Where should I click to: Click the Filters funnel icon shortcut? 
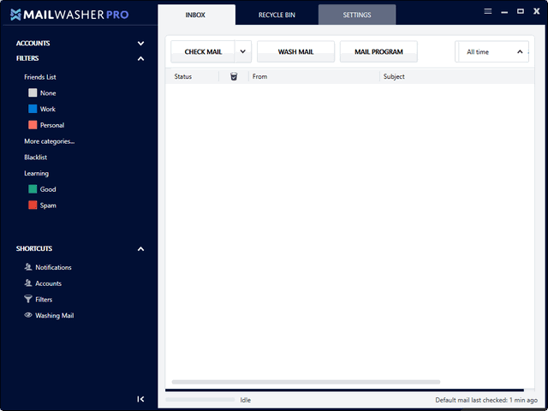point(28,299)
